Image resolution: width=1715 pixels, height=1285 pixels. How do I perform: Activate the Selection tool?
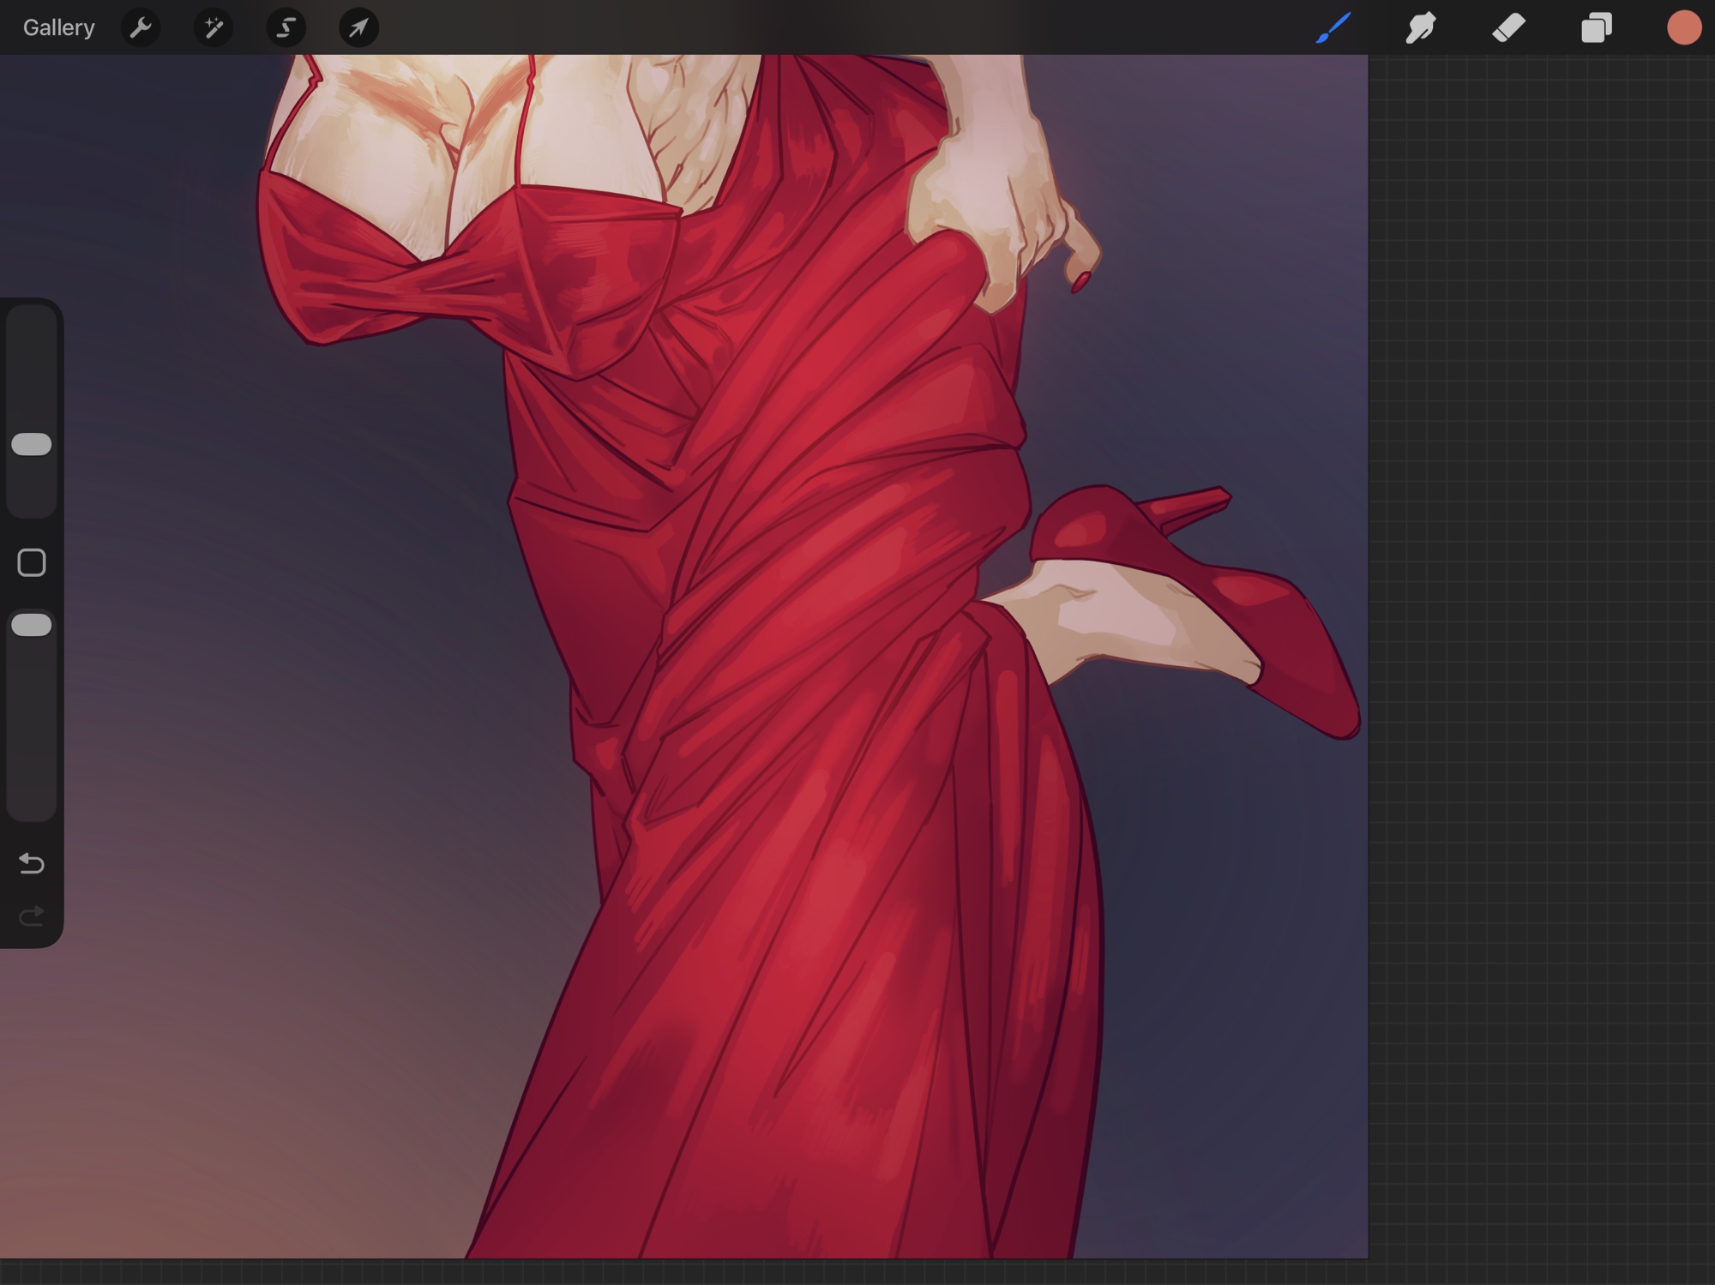(x=286, y=27)
